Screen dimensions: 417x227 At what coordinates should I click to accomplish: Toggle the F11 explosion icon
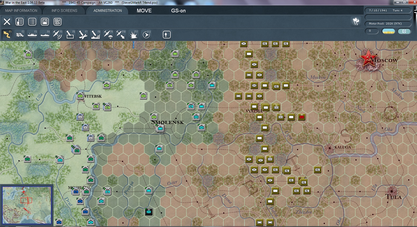(x=133, y=34)
